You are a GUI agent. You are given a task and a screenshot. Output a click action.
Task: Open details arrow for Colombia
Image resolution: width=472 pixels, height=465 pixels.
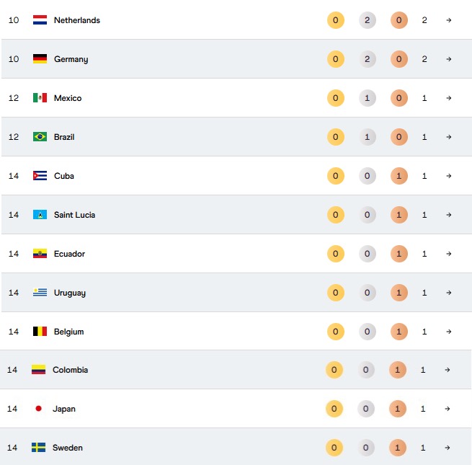point(447,370)
